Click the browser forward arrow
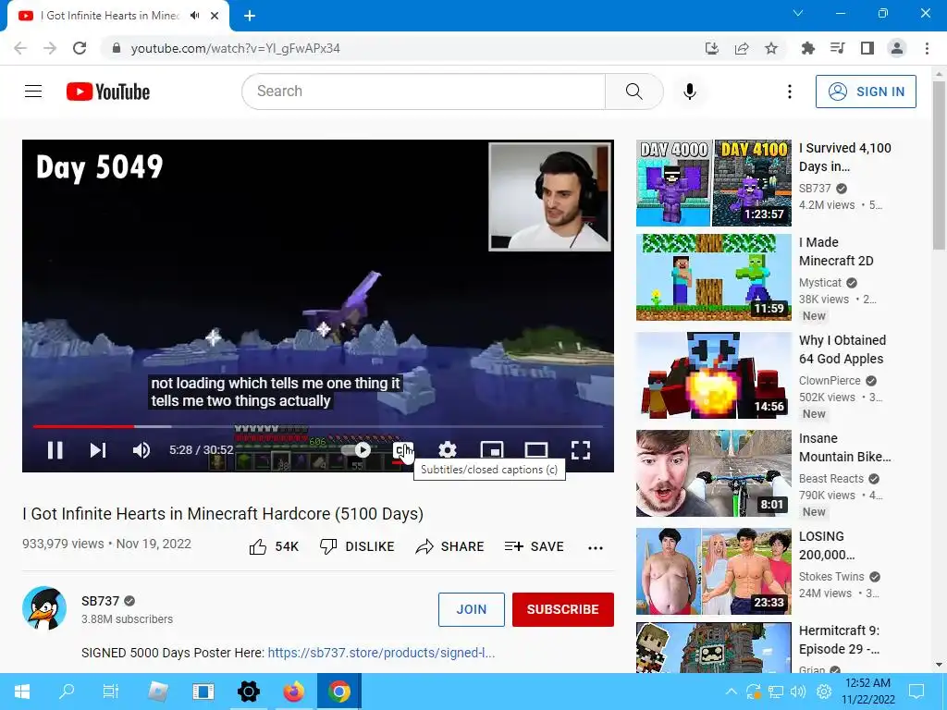The image size is (947, 710). coord(50,48)
